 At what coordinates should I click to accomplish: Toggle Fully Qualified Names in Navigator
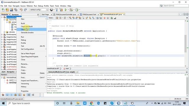point(24,95)
